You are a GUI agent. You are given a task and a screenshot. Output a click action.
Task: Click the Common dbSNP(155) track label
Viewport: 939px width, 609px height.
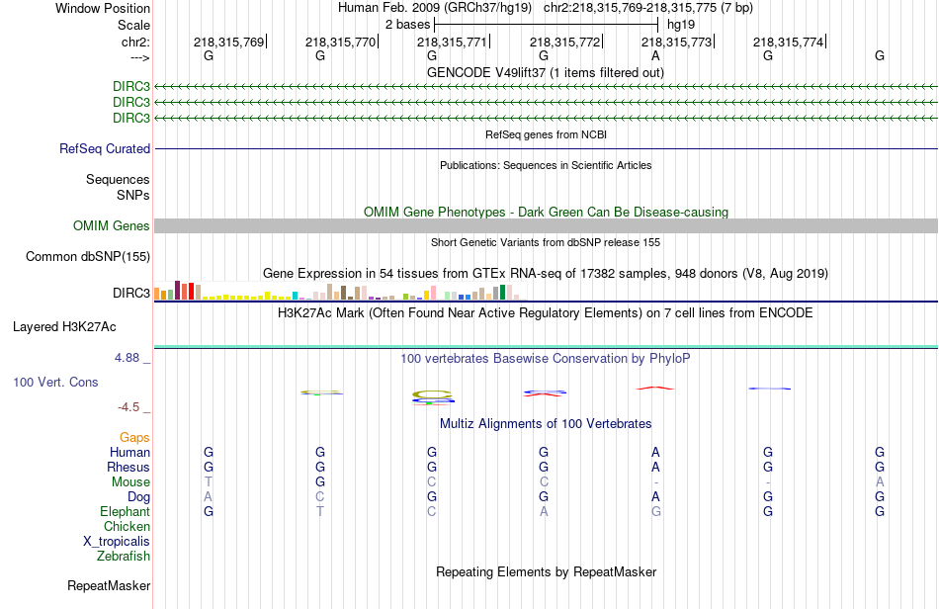(x=88, y=256)
